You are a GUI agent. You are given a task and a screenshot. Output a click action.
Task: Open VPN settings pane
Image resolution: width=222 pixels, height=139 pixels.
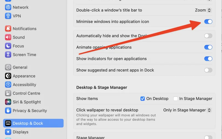[x=17, y=16]
